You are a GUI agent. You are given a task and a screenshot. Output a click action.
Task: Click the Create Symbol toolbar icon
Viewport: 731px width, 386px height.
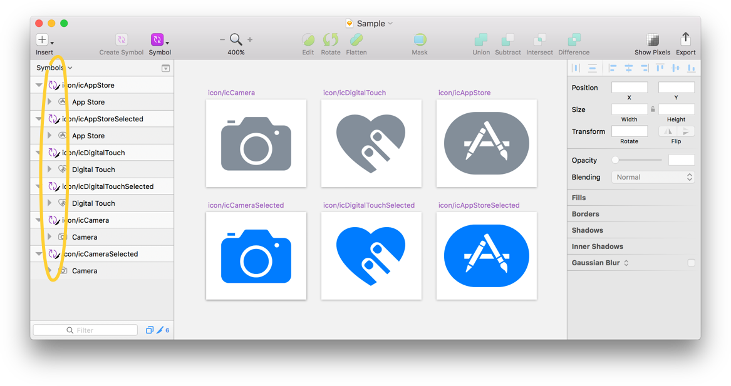pyautogui.click(x=122, y=39)
